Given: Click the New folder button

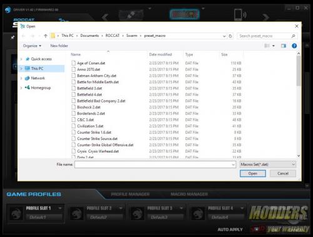Looking at the screenshot, I should [x=59, y=46].
